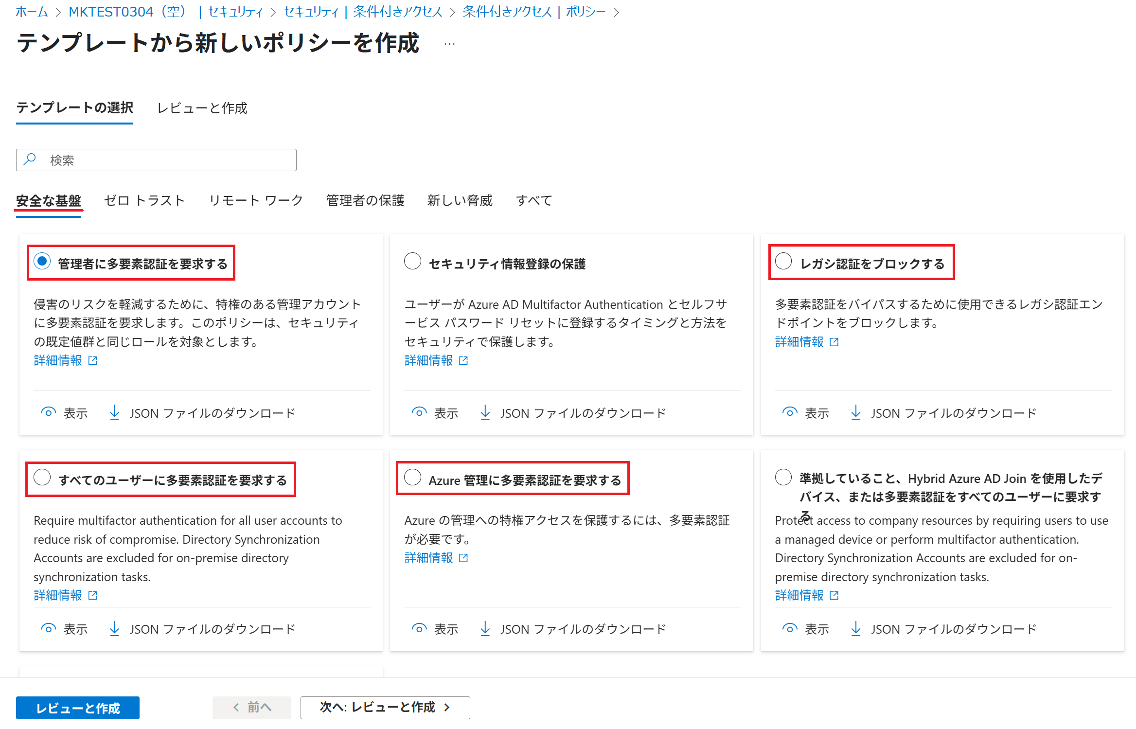
Task: Click the eye icon on レガシ認証をブロックする card
Action: click(789, 412)
